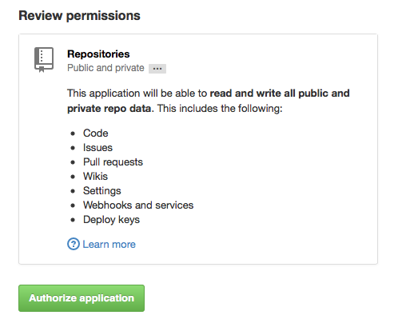This screenshot has width=394, height=323.
Task: Click the Repositories heading
Action: (98, 54)
